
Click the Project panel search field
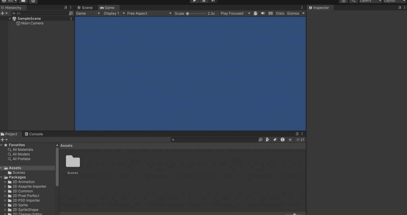coord(214,140)
